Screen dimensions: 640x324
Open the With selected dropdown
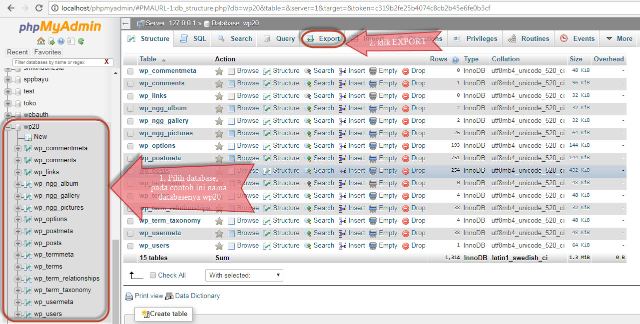coord(244,275)
